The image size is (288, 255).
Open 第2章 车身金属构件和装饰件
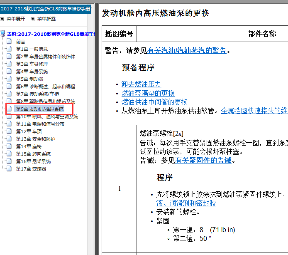point(46,57)
